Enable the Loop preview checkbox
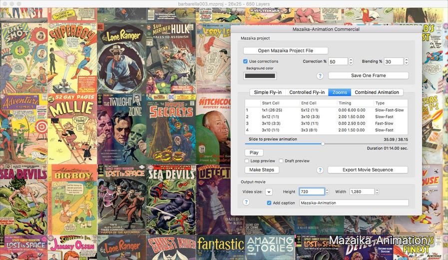Image resolution: width=448 pixels, height=260 pixels. [247, 160]
